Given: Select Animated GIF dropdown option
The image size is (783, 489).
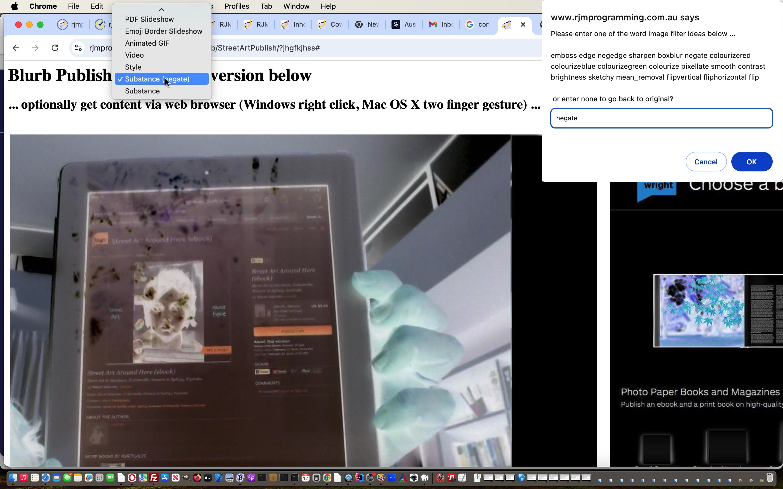Looking at the screenshot, I should point(147,43).
